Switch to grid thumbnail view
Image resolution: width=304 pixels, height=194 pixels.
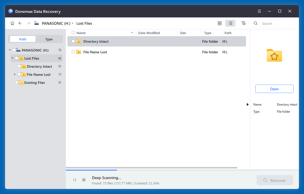(x=220, y=23)
